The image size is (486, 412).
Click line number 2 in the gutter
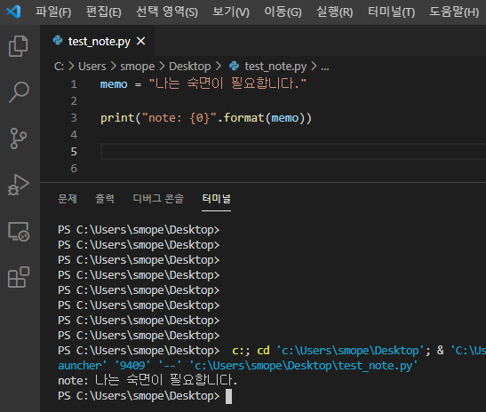coord(74,100)
